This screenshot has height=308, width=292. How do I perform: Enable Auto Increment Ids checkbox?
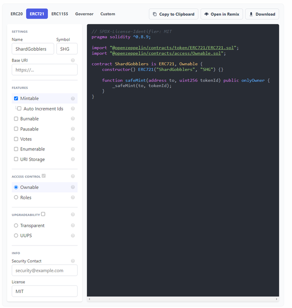[x=19, y=108]
